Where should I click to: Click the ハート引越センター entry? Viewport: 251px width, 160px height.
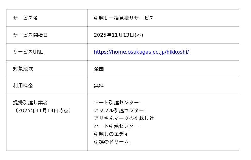coord(116,126)
